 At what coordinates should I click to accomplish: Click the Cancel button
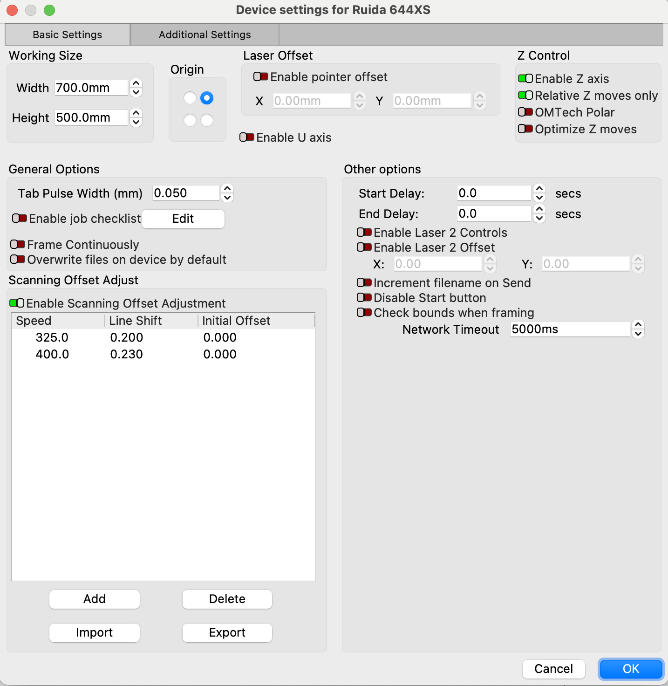click(554, 669)
